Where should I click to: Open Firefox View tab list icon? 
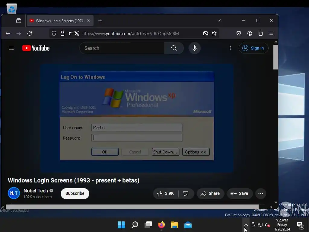pyautogui.click(x=19, y=21)
